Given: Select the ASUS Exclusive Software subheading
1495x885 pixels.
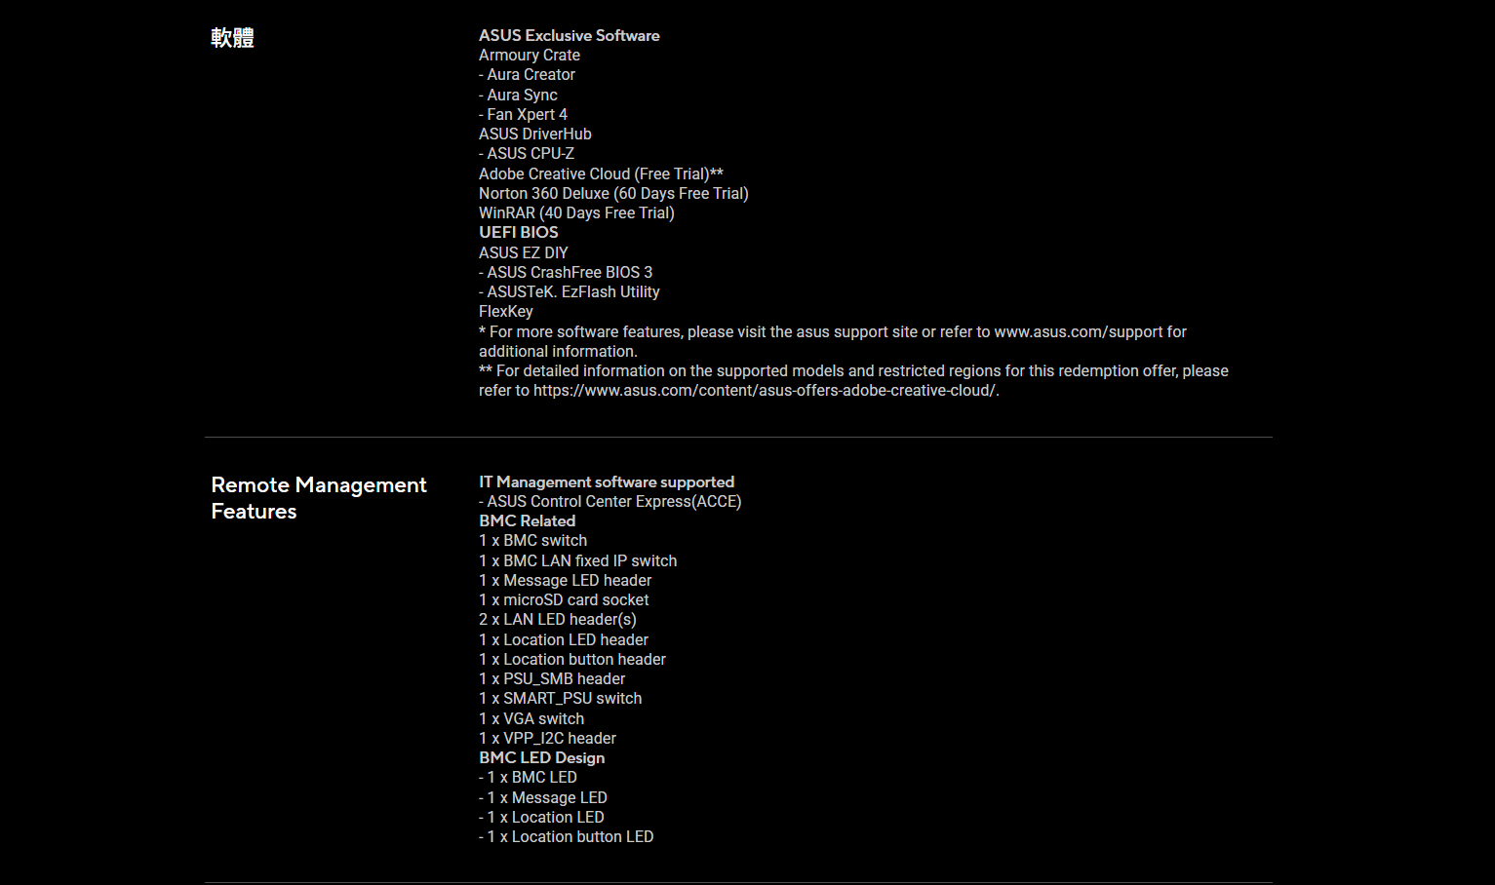Looking at the screenshot, I should tap(569, 36).
